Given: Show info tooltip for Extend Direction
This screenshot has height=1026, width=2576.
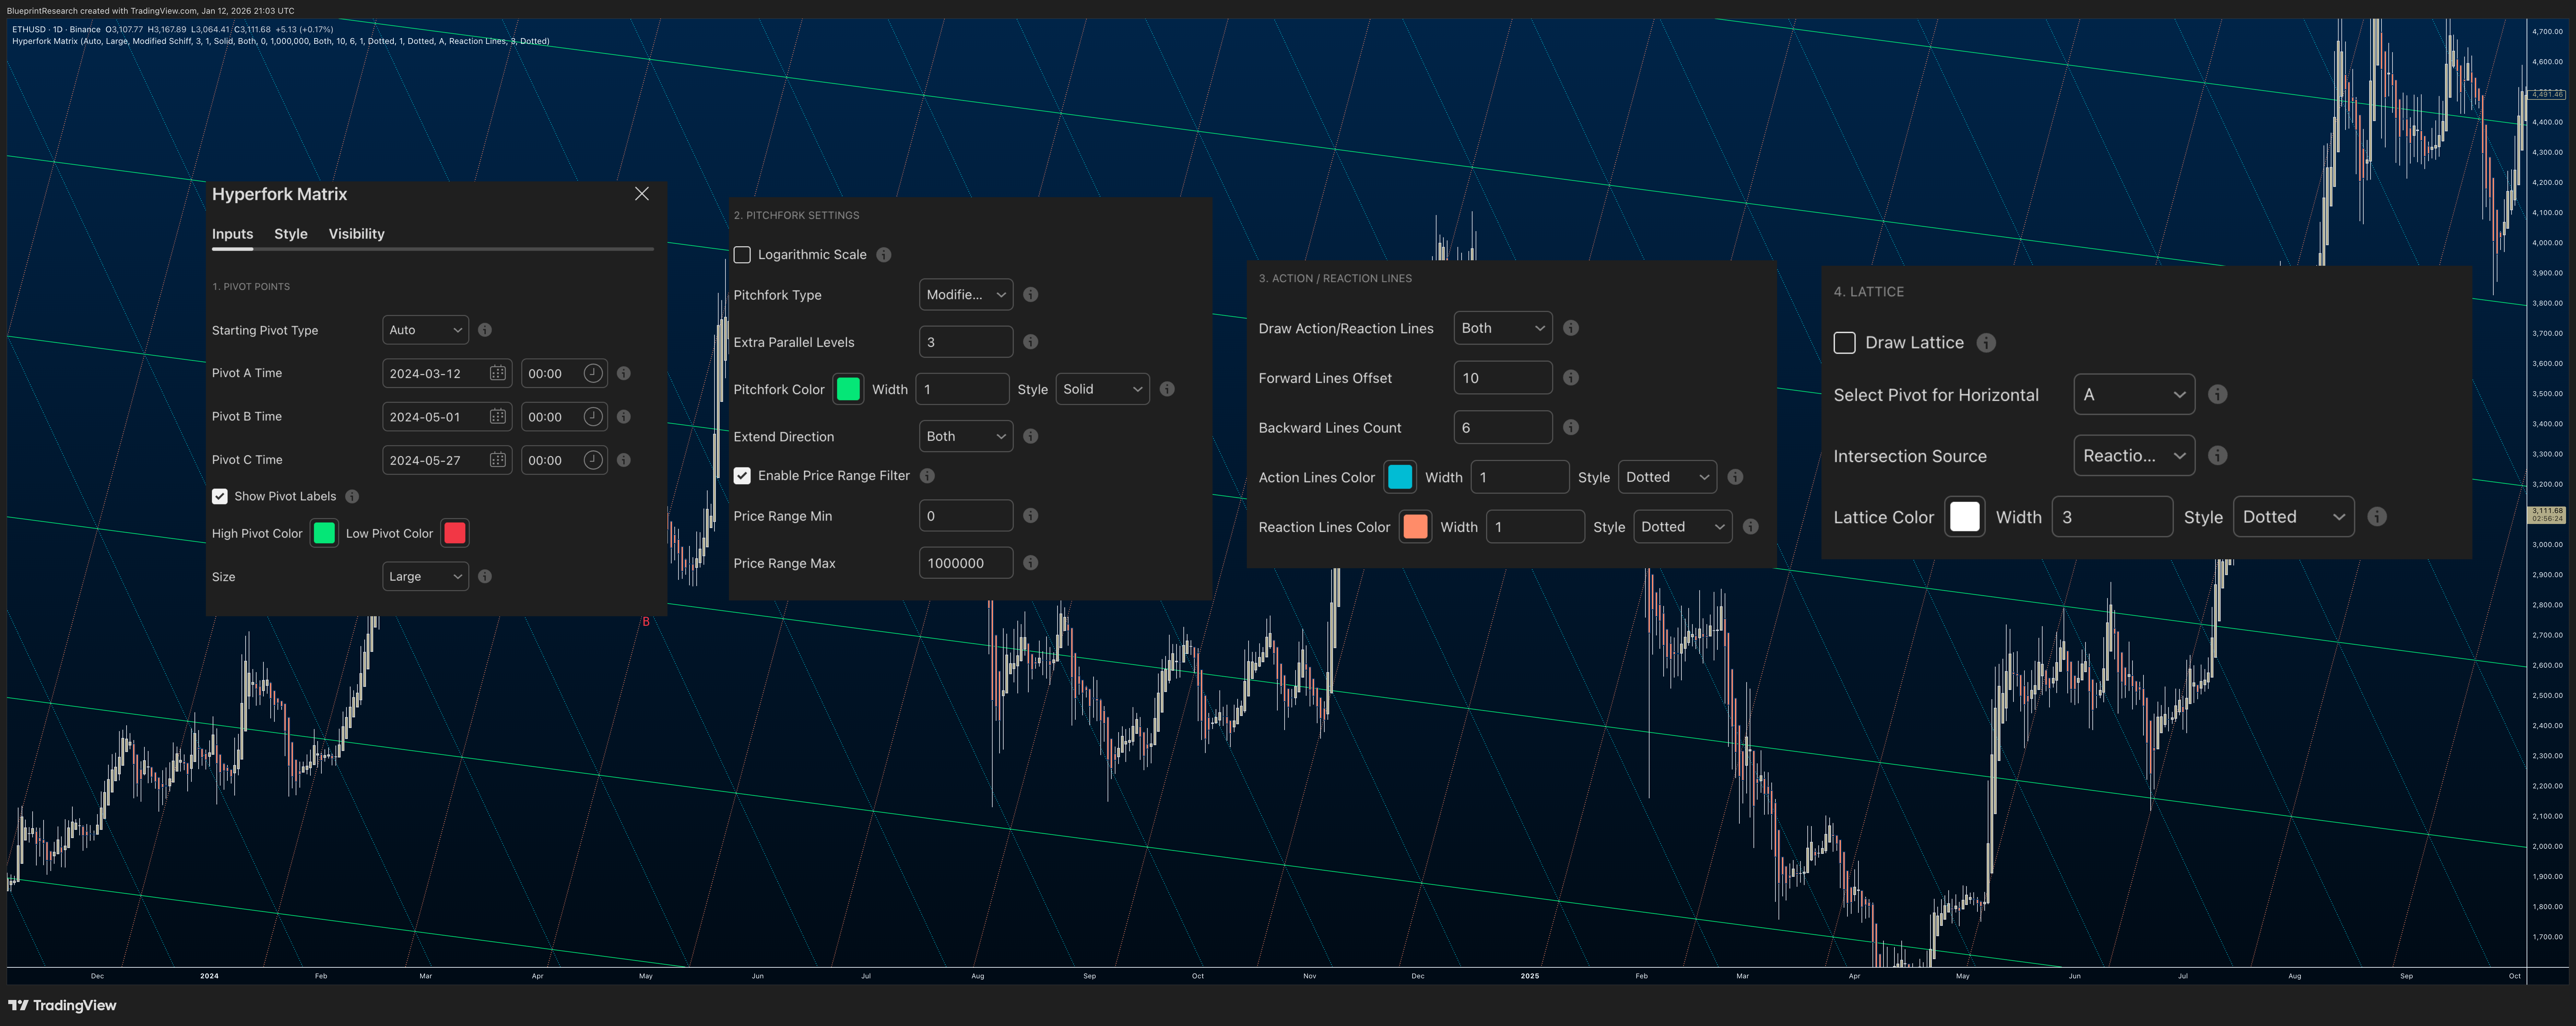Looking at the screenshot, I should pyautogui.click(x=1031, y=436).
